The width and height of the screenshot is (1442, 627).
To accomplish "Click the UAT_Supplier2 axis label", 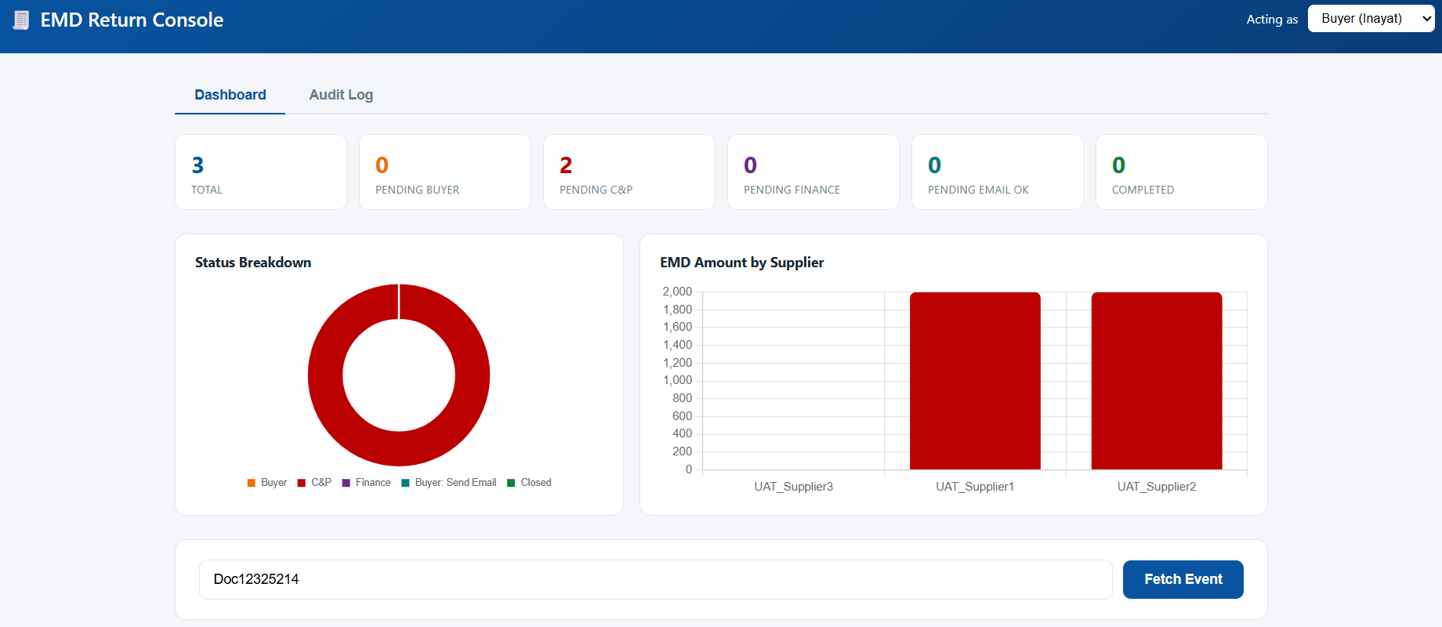I will click(x=1157, y=487).
